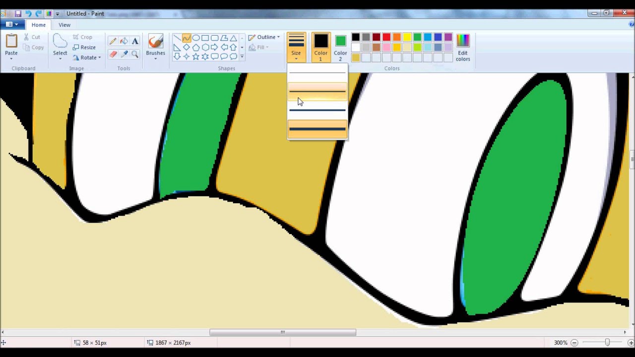Select the Text tool

[135, 41]
